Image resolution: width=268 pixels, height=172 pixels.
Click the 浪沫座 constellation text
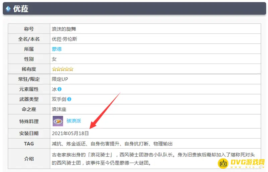coord(59,109)
